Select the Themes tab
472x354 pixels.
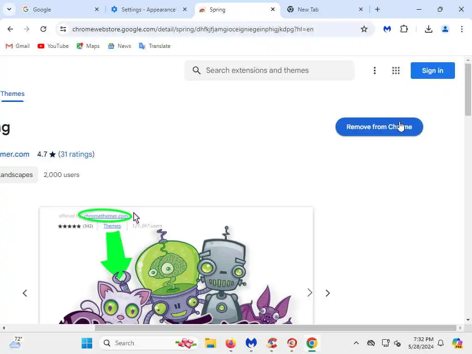(12, 94)
